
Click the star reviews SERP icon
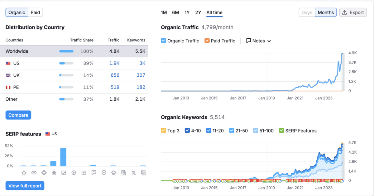coord(54,173)
